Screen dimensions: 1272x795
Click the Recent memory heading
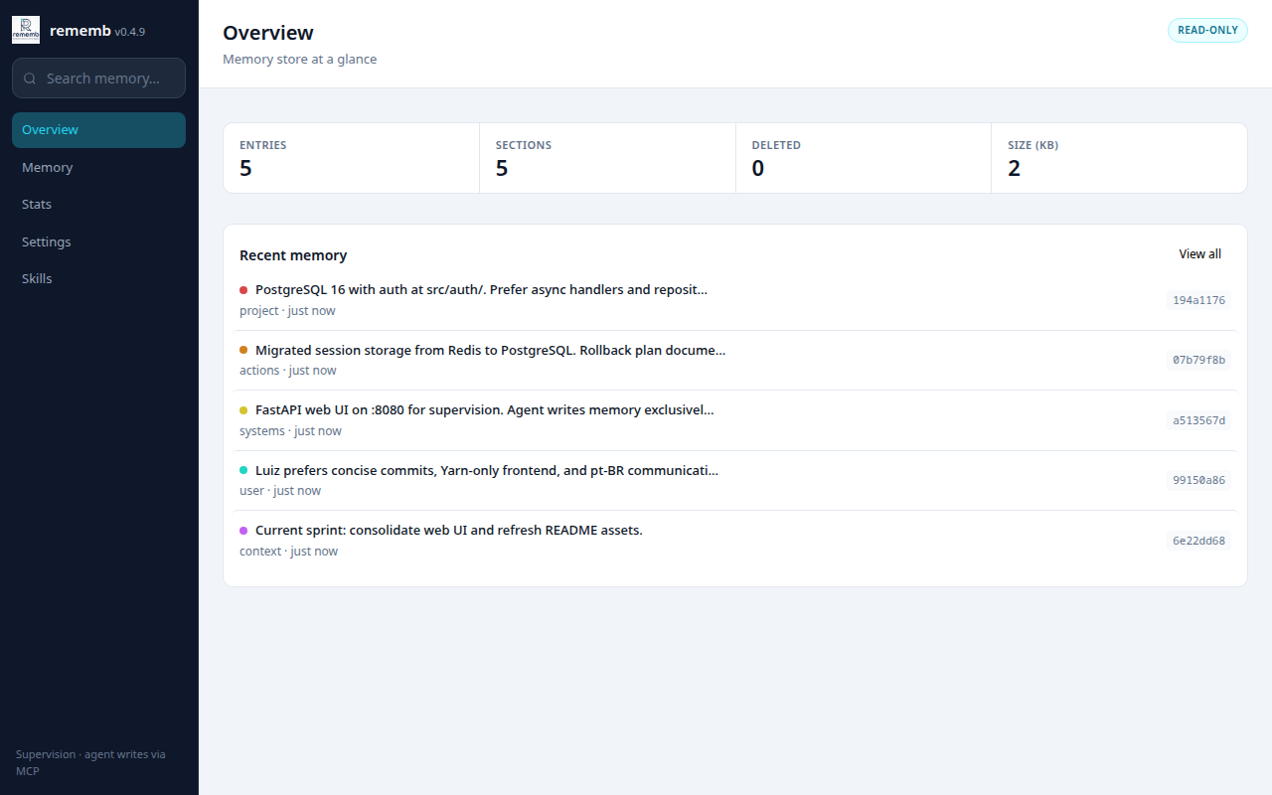coord(293,255)
